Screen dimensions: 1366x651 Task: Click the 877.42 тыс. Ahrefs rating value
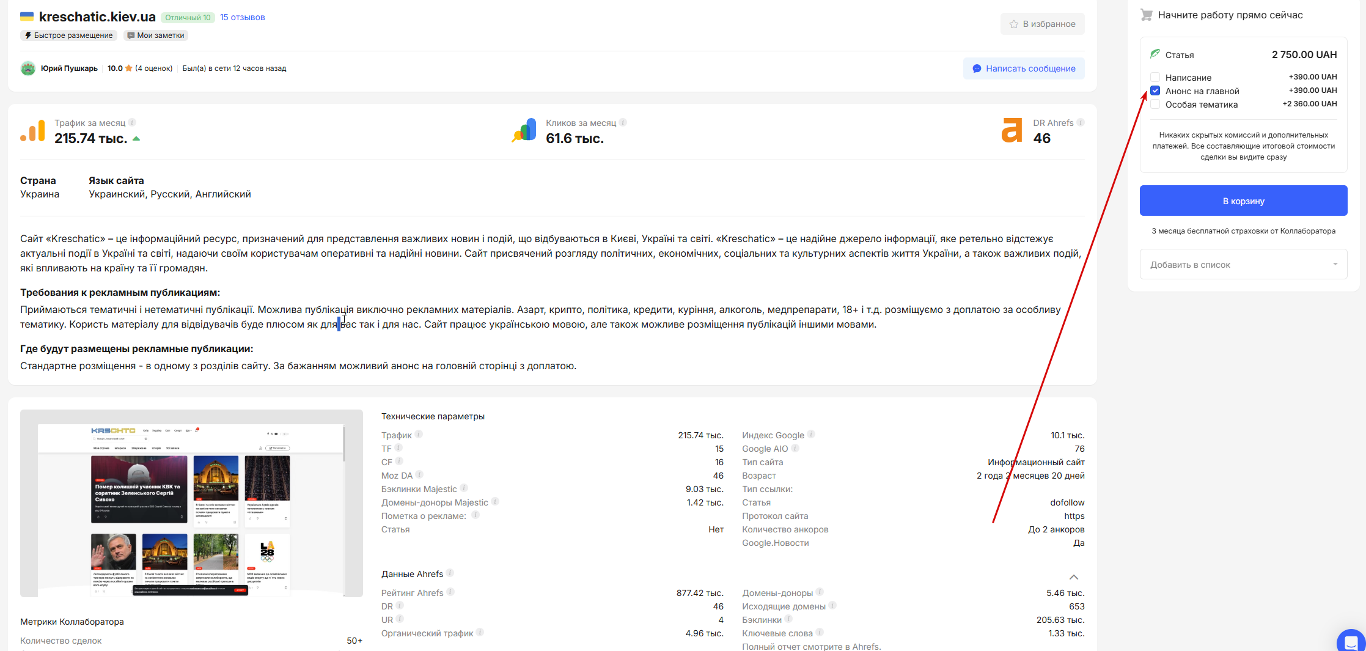point(700,593)
